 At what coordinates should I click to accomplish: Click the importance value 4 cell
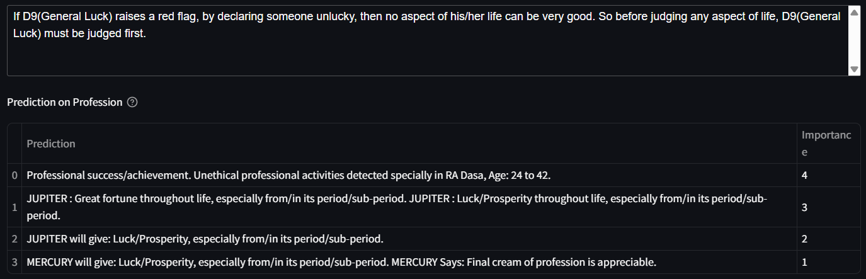(x=828, y=175)
